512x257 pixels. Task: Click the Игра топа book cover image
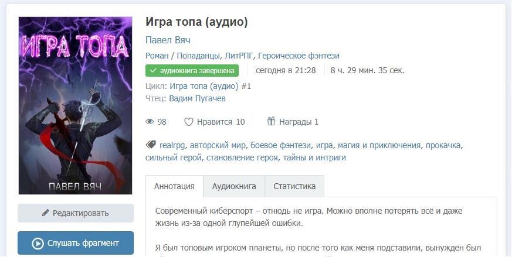tap(76, 105)
